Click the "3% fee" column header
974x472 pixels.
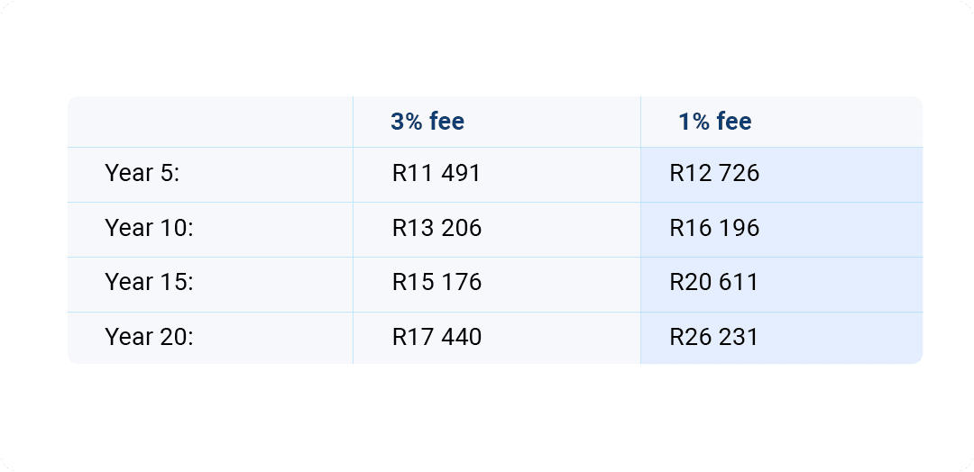(x=427, y=122)
